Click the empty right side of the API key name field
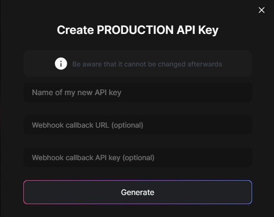 pos(192,92)
